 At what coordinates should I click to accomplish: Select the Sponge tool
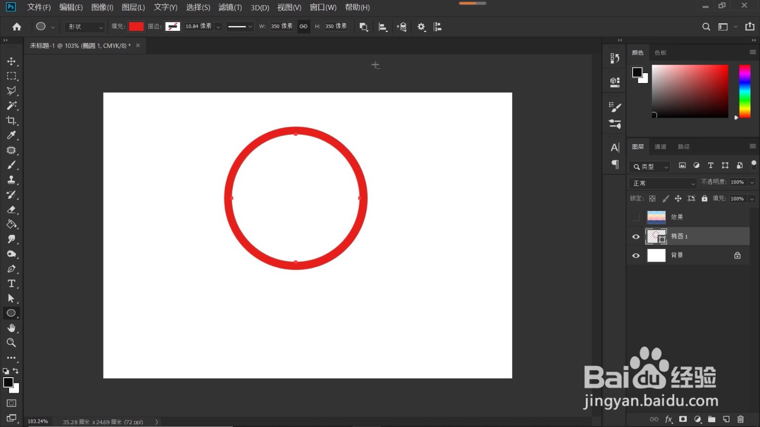tap(11, 254)
